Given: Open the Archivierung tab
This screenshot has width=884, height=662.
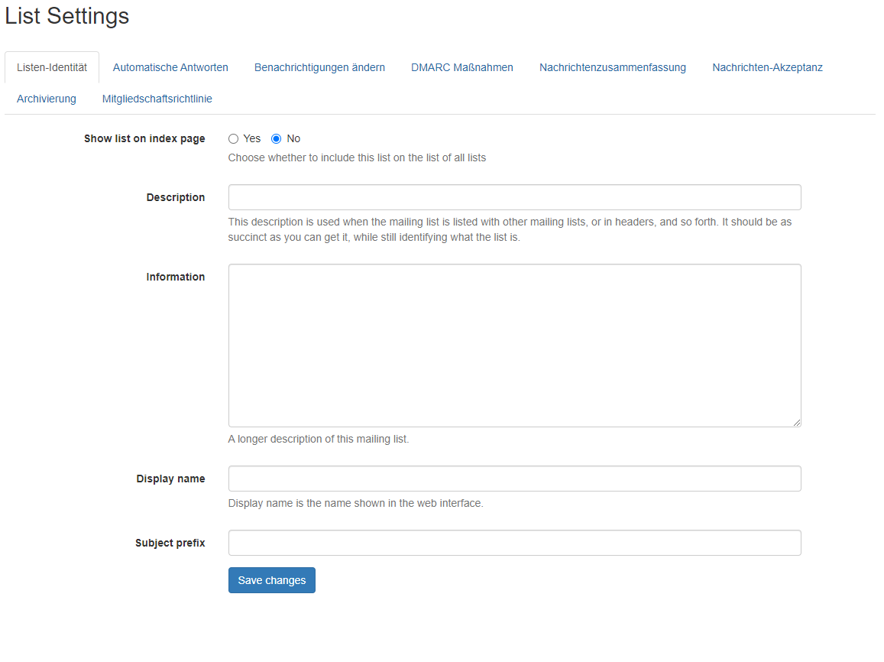Looking at the screenshot, I should (x=47, y=99).
